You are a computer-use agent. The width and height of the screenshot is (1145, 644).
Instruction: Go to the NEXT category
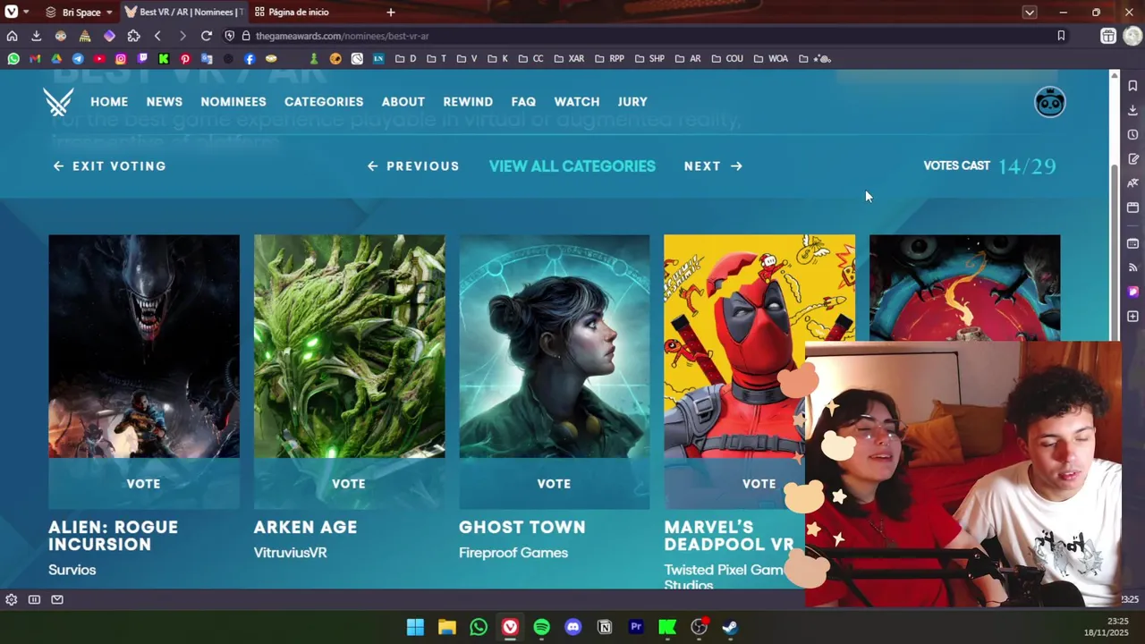click(x=713, y=165)
